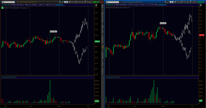Open the 1h timeframe selector on silver chart

click(172, 2)
